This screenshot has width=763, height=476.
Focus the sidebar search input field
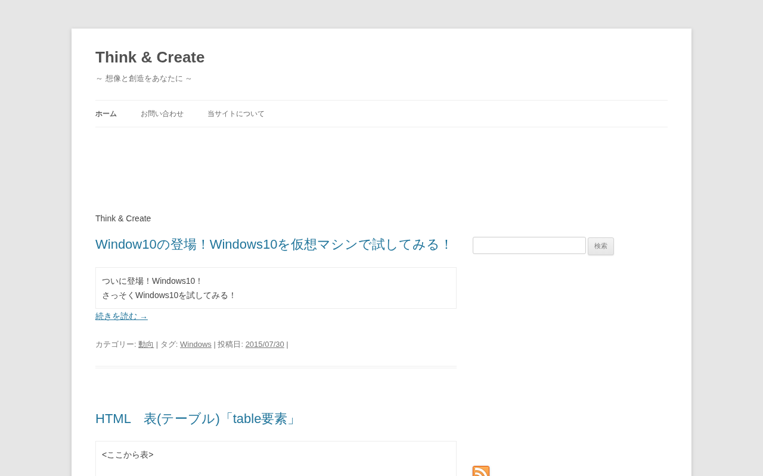coord(529,245)
